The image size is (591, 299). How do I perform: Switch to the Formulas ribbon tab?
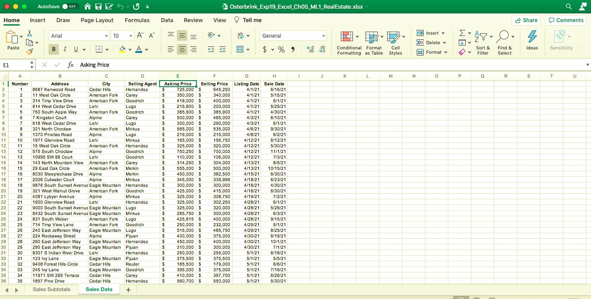point(137,20)
